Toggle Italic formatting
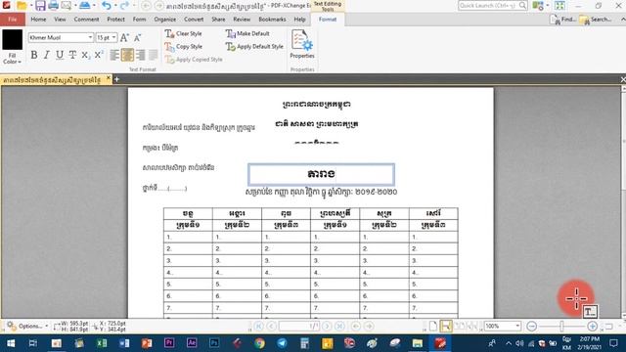626x352 pixels. pos(47,55)
